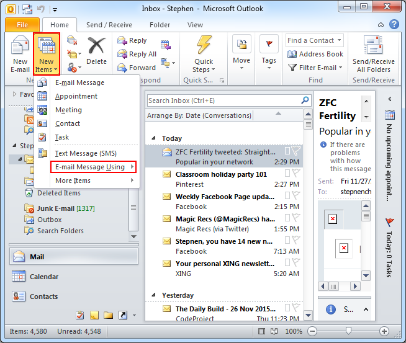
Task: Toggle flag on Your personal XING newsletter
Action: click(296, 262)
